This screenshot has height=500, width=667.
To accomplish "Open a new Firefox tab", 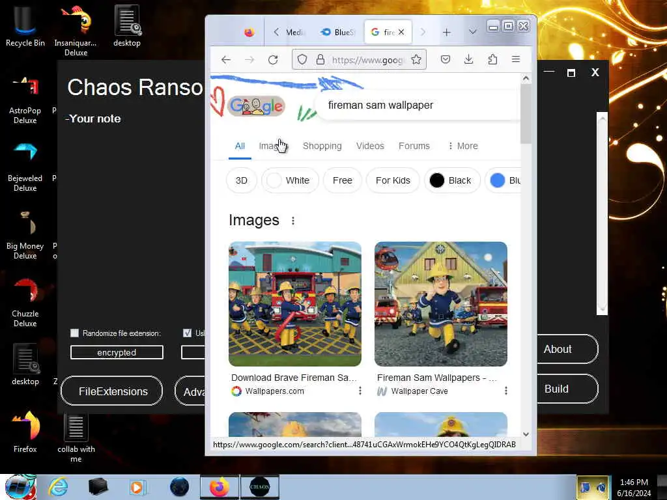I will coord(447,33).
